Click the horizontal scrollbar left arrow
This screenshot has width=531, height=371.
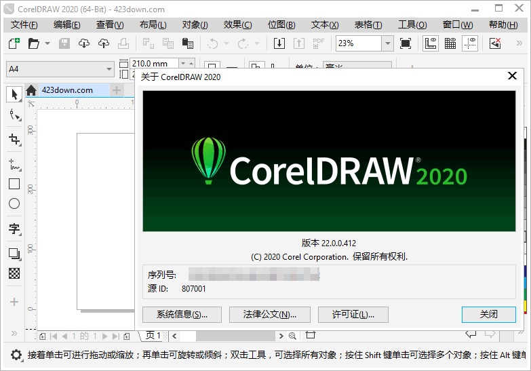click(174, 336)
